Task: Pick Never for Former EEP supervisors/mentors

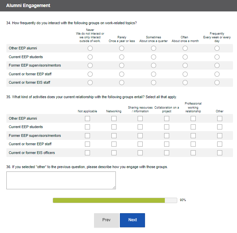Action: click(90, 66)
